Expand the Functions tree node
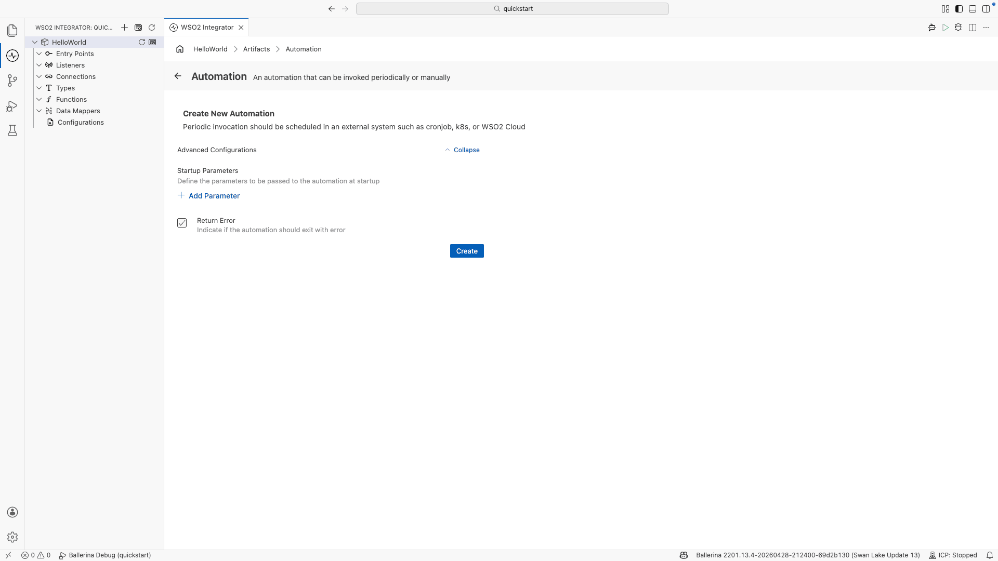The width and height of the screenshot is (998, 561). coord(39,99)
